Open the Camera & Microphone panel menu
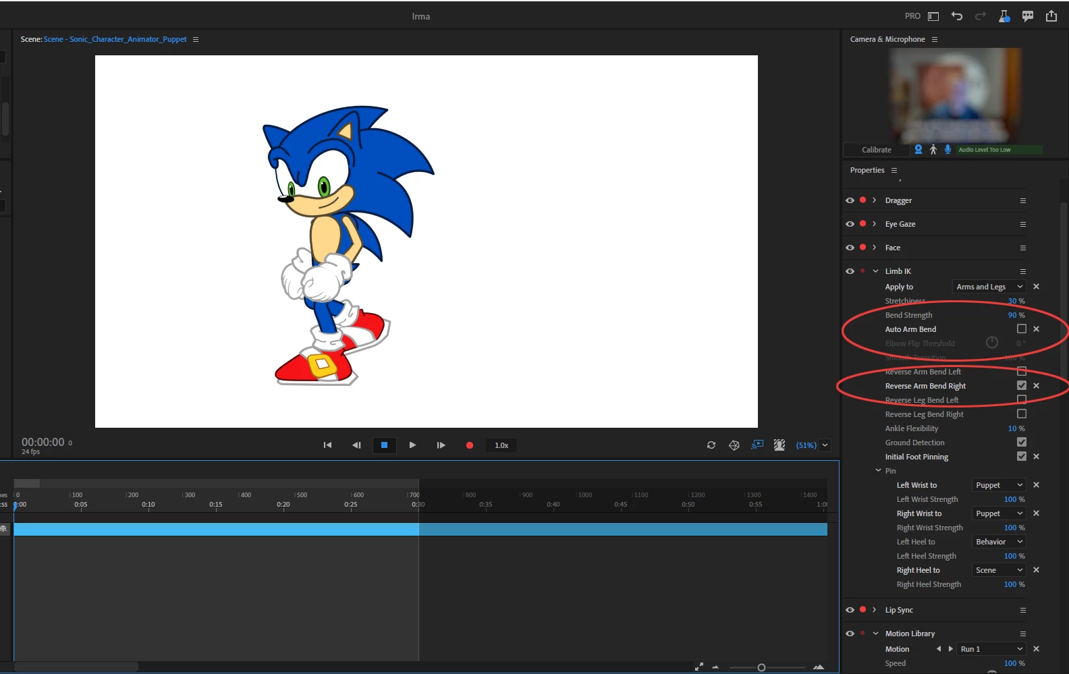 pyautogui.click(x=935, y=39)
